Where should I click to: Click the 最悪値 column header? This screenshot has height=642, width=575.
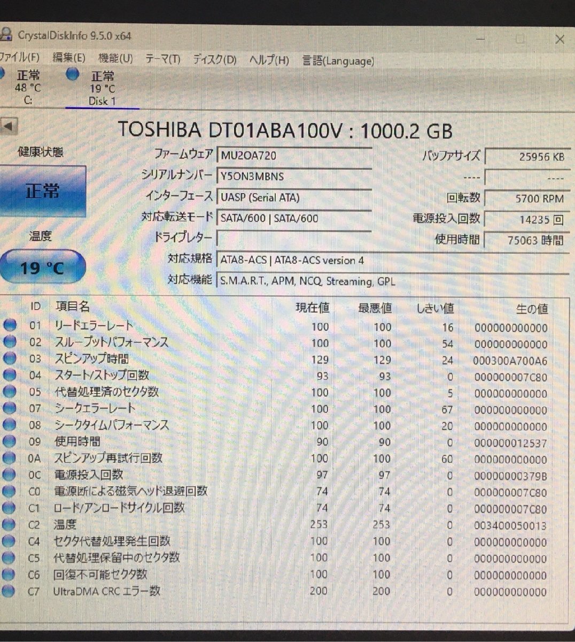(375, 308)
